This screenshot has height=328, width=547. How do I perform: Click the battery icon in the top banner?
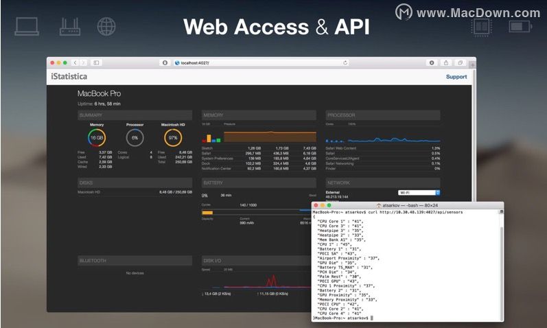pyautogui.click(x=520, y=27)
